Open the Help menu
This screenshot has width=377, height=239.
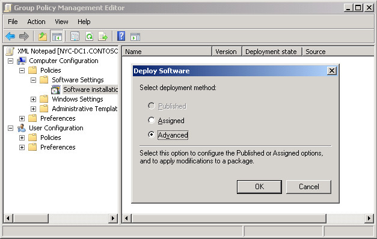pyautogui.click(x=84, y=22)
